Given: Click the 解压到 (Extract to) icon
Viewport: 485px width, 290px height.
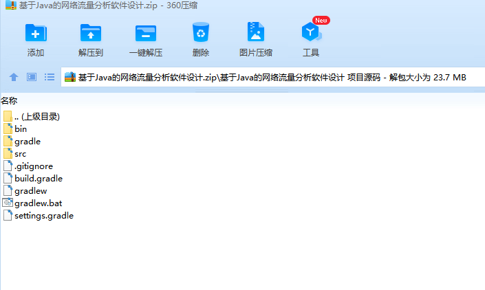Looking at the screenshot, I should pos(91,32).
